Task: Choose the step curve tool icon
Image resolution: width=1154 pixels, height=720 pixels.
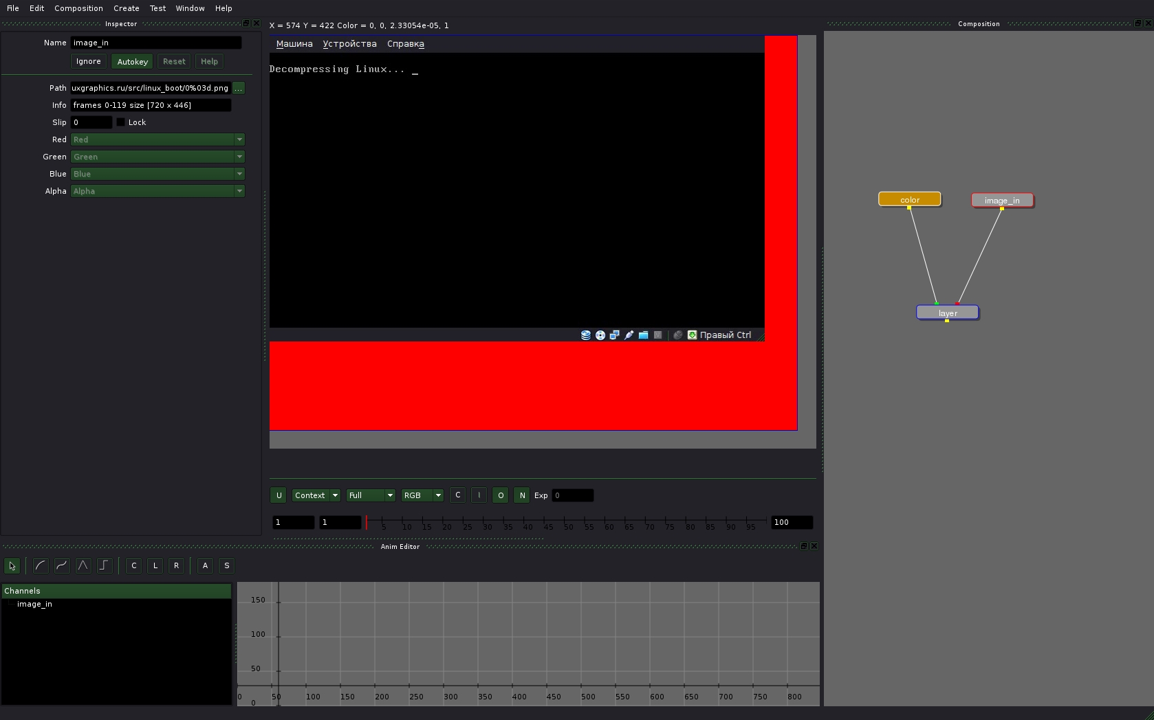Action: (x=105, y=565)
